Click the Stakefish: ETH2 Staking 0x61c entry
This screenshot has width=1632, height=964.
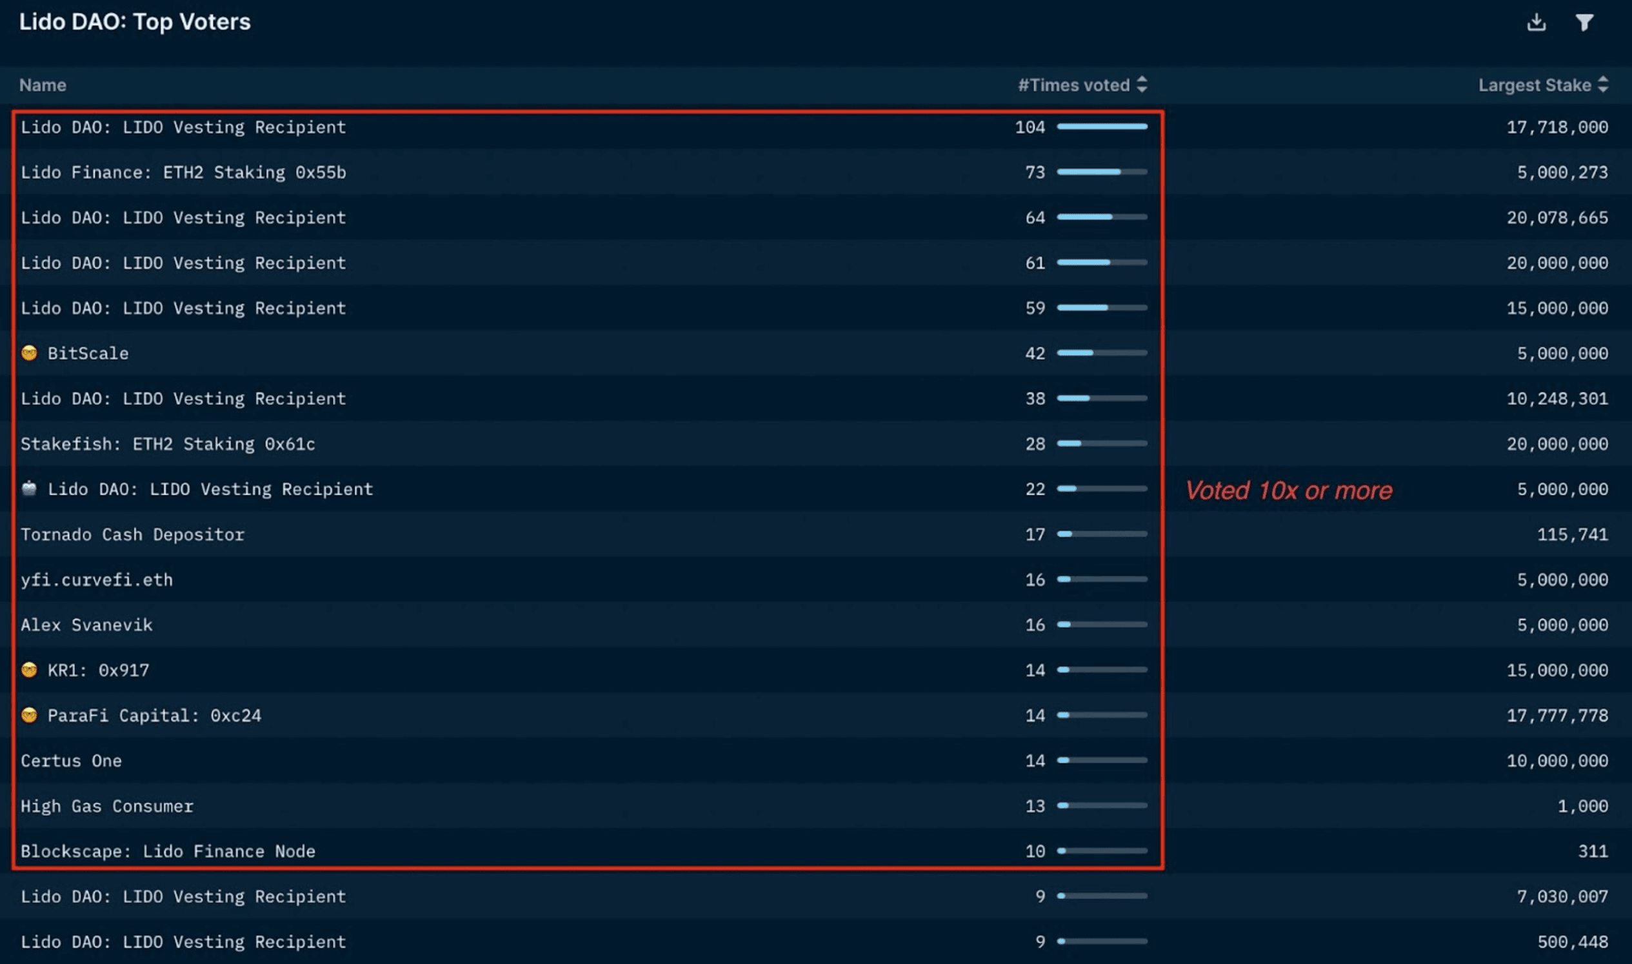pos(168,445)
